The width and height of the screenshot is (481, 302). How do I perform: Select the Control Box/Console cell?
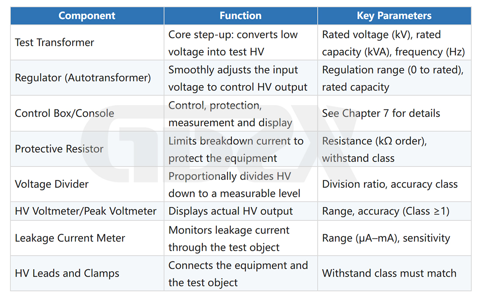point(87,113)
